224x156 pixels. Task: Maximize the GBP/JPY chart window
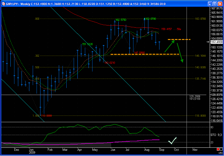[x=215, y=4]
